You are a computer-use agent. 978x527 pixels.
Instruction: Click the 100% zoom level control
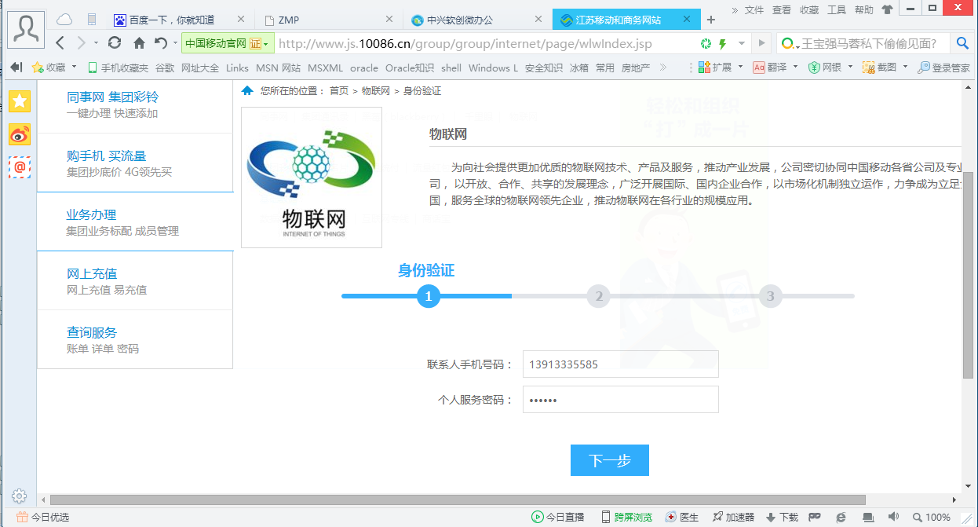coord(931,517)
